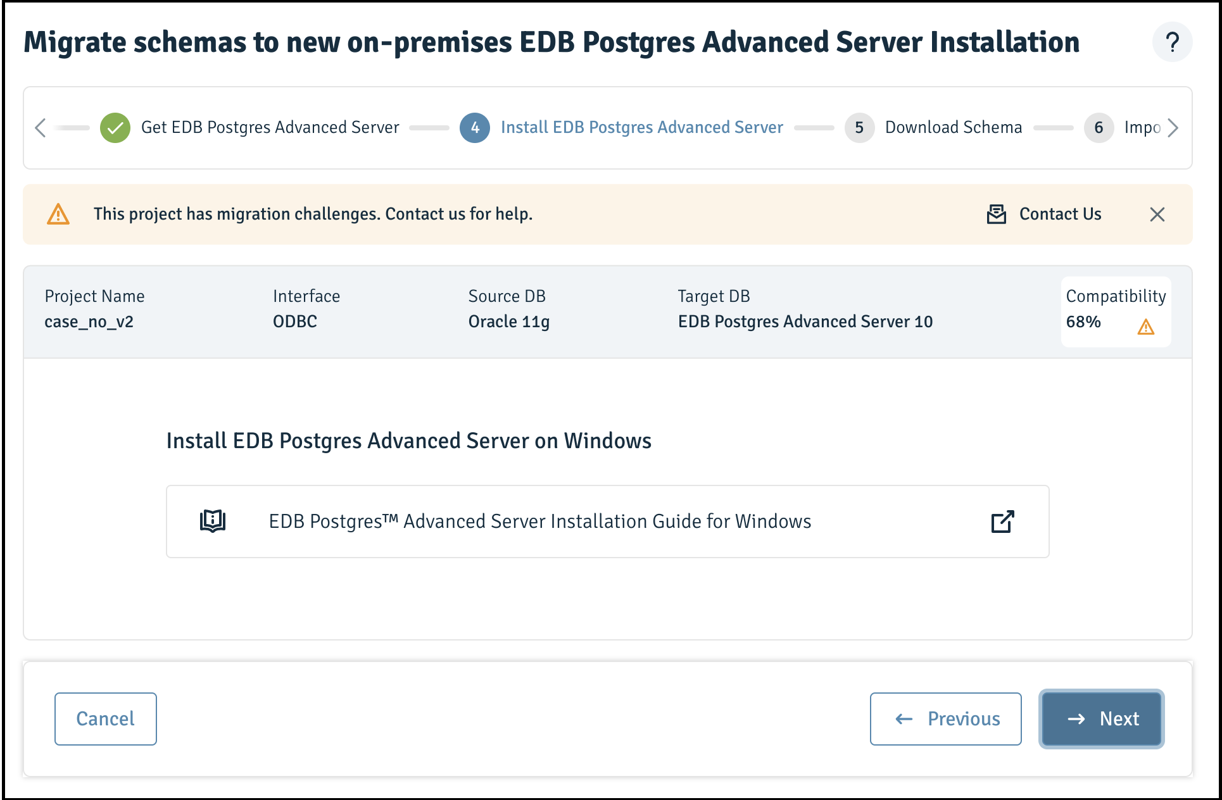
Task: Open EDB Postgres Installation Guide for Windows
Action: tap(608, 522)
